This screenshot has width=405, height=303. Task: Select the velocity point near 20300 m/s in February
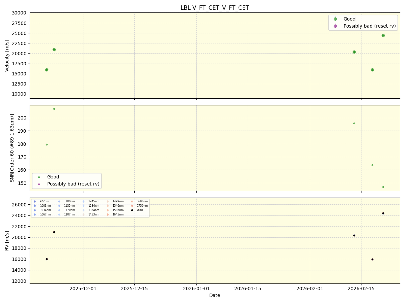[354, 52]
